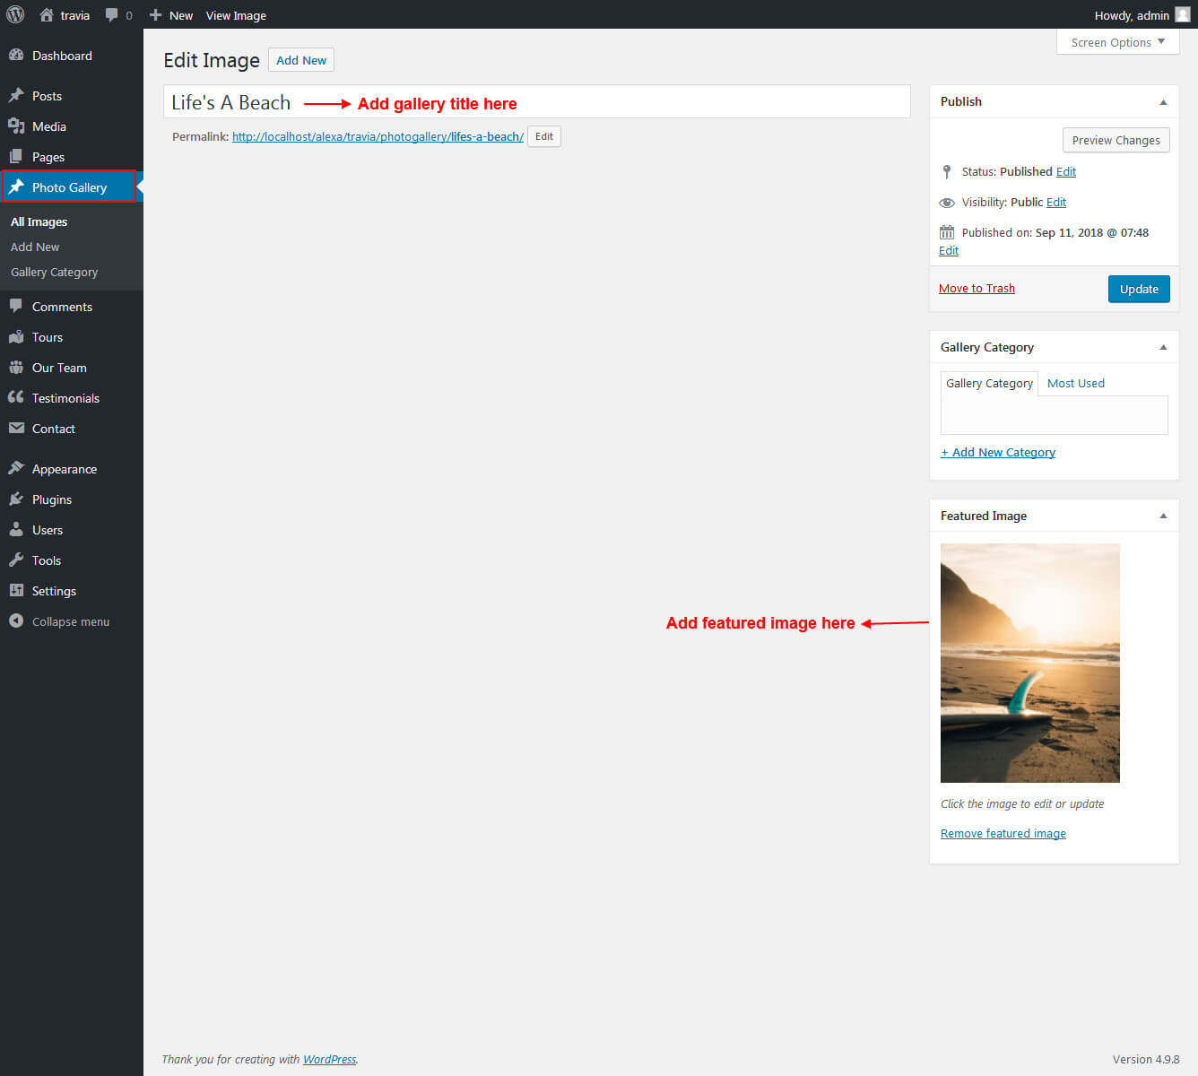Click the Status key icon in Publish box
Screen dimensions: 1198x1076
[x=947, y=171]
